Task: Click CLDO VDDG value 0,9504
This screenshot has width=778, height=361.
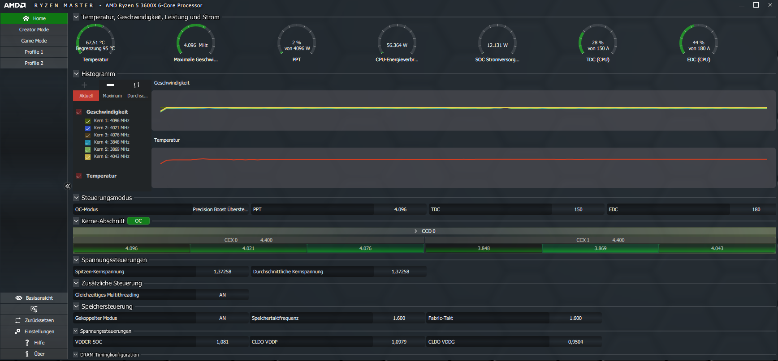Action: (575, 342)
